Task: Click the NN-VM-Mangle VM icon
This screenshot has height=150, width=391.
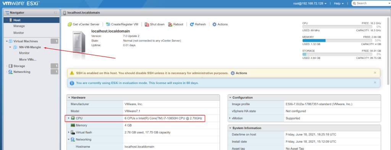Action: click(15, 47)
